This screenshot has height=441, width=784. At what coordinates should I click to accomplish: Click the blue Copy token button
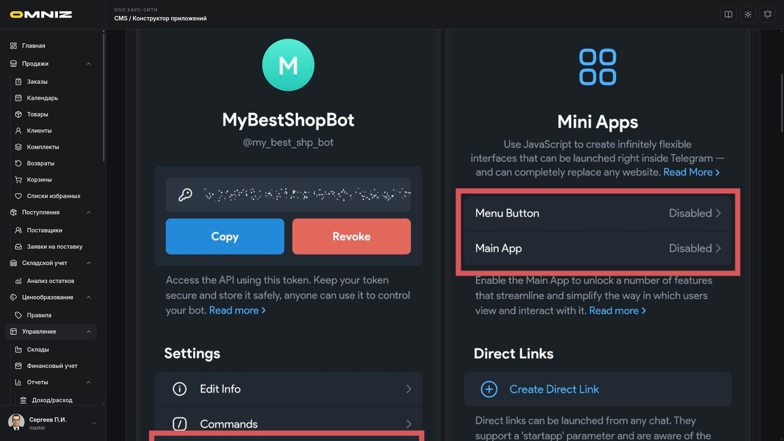[x=225, y=236]
